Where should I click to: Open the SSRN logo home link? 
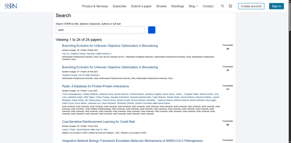[11, 6]
